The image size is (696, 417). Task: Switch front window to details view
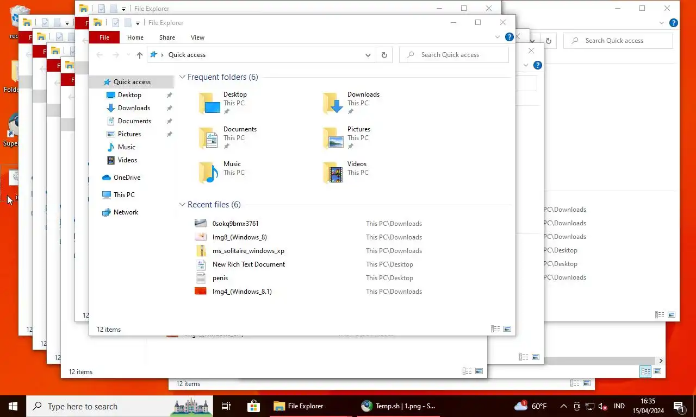(495, 329)
